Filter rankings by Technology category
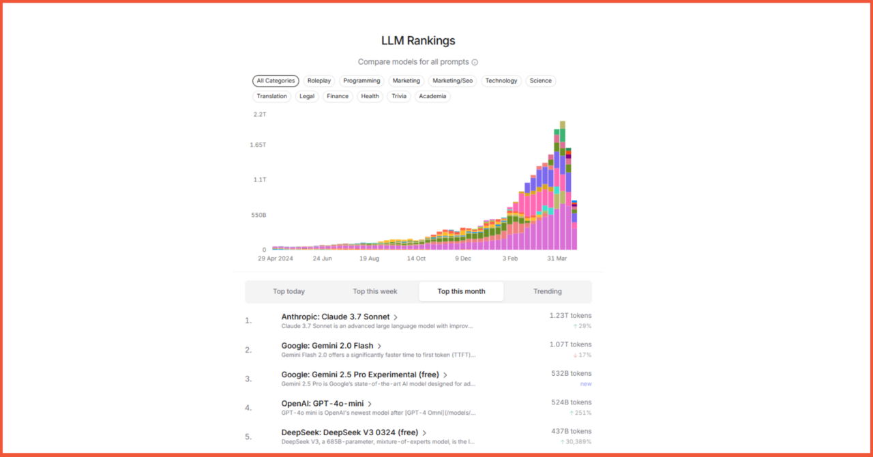 click(501, 80)
